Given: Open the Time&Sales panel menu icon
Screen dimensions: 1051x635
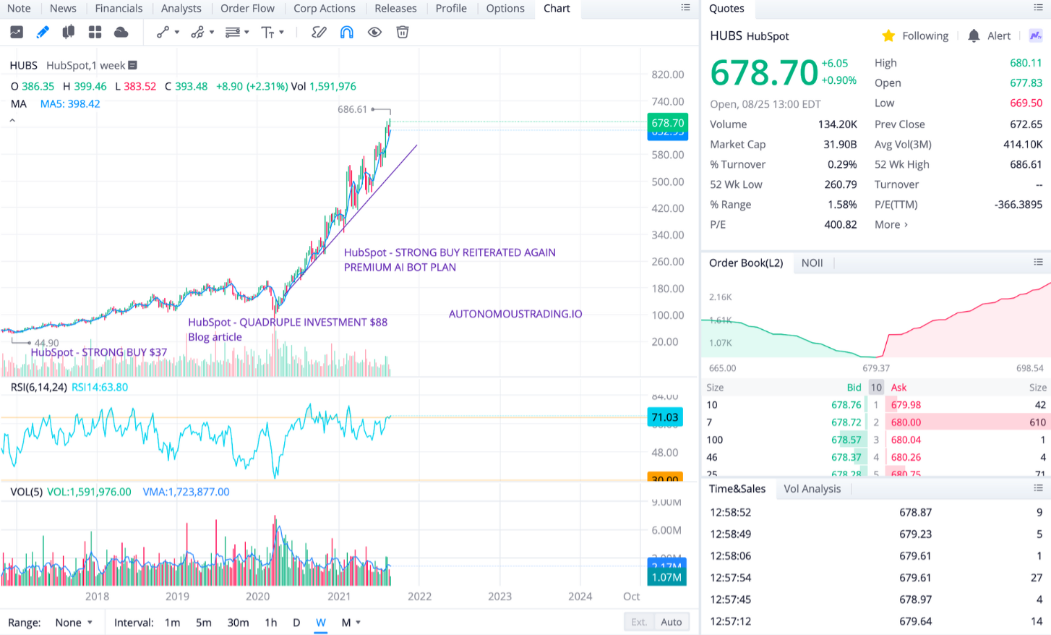Looking at the screenshot, I should [1038, 488].
